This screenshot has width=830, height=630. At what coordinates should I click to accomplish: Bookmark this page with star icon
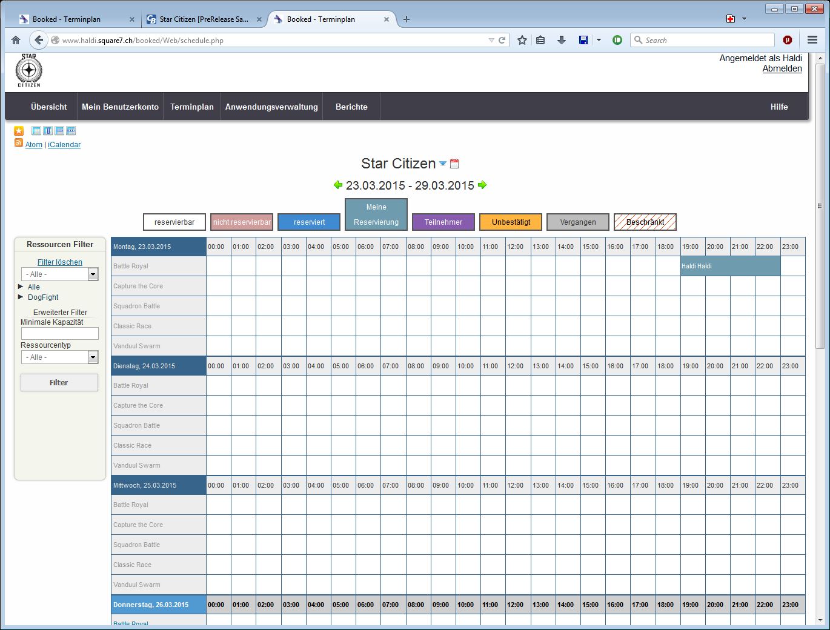click(522, 40)
